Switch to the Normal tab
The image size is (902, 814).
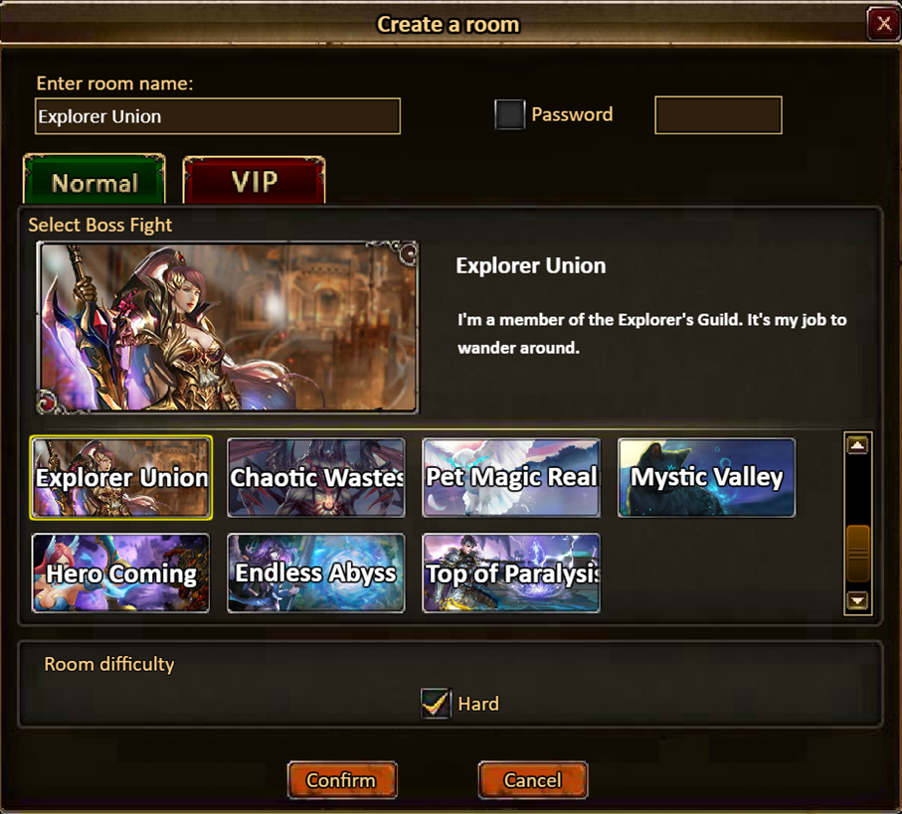[x=94, y=180]
